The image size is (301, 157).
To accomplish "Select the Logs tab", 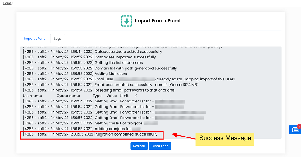I will point(57,39).
